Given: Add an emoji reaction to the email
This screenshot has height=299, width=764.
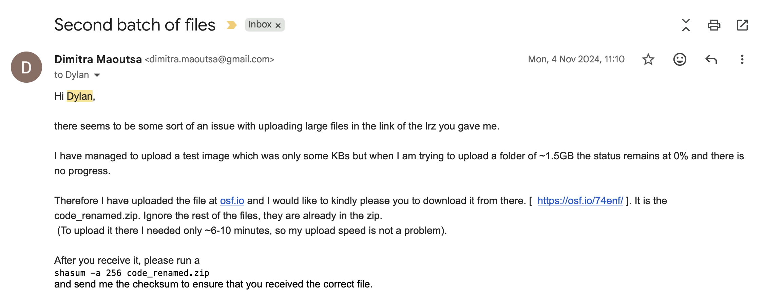Looking at the screenshot, I should [680, 59].
